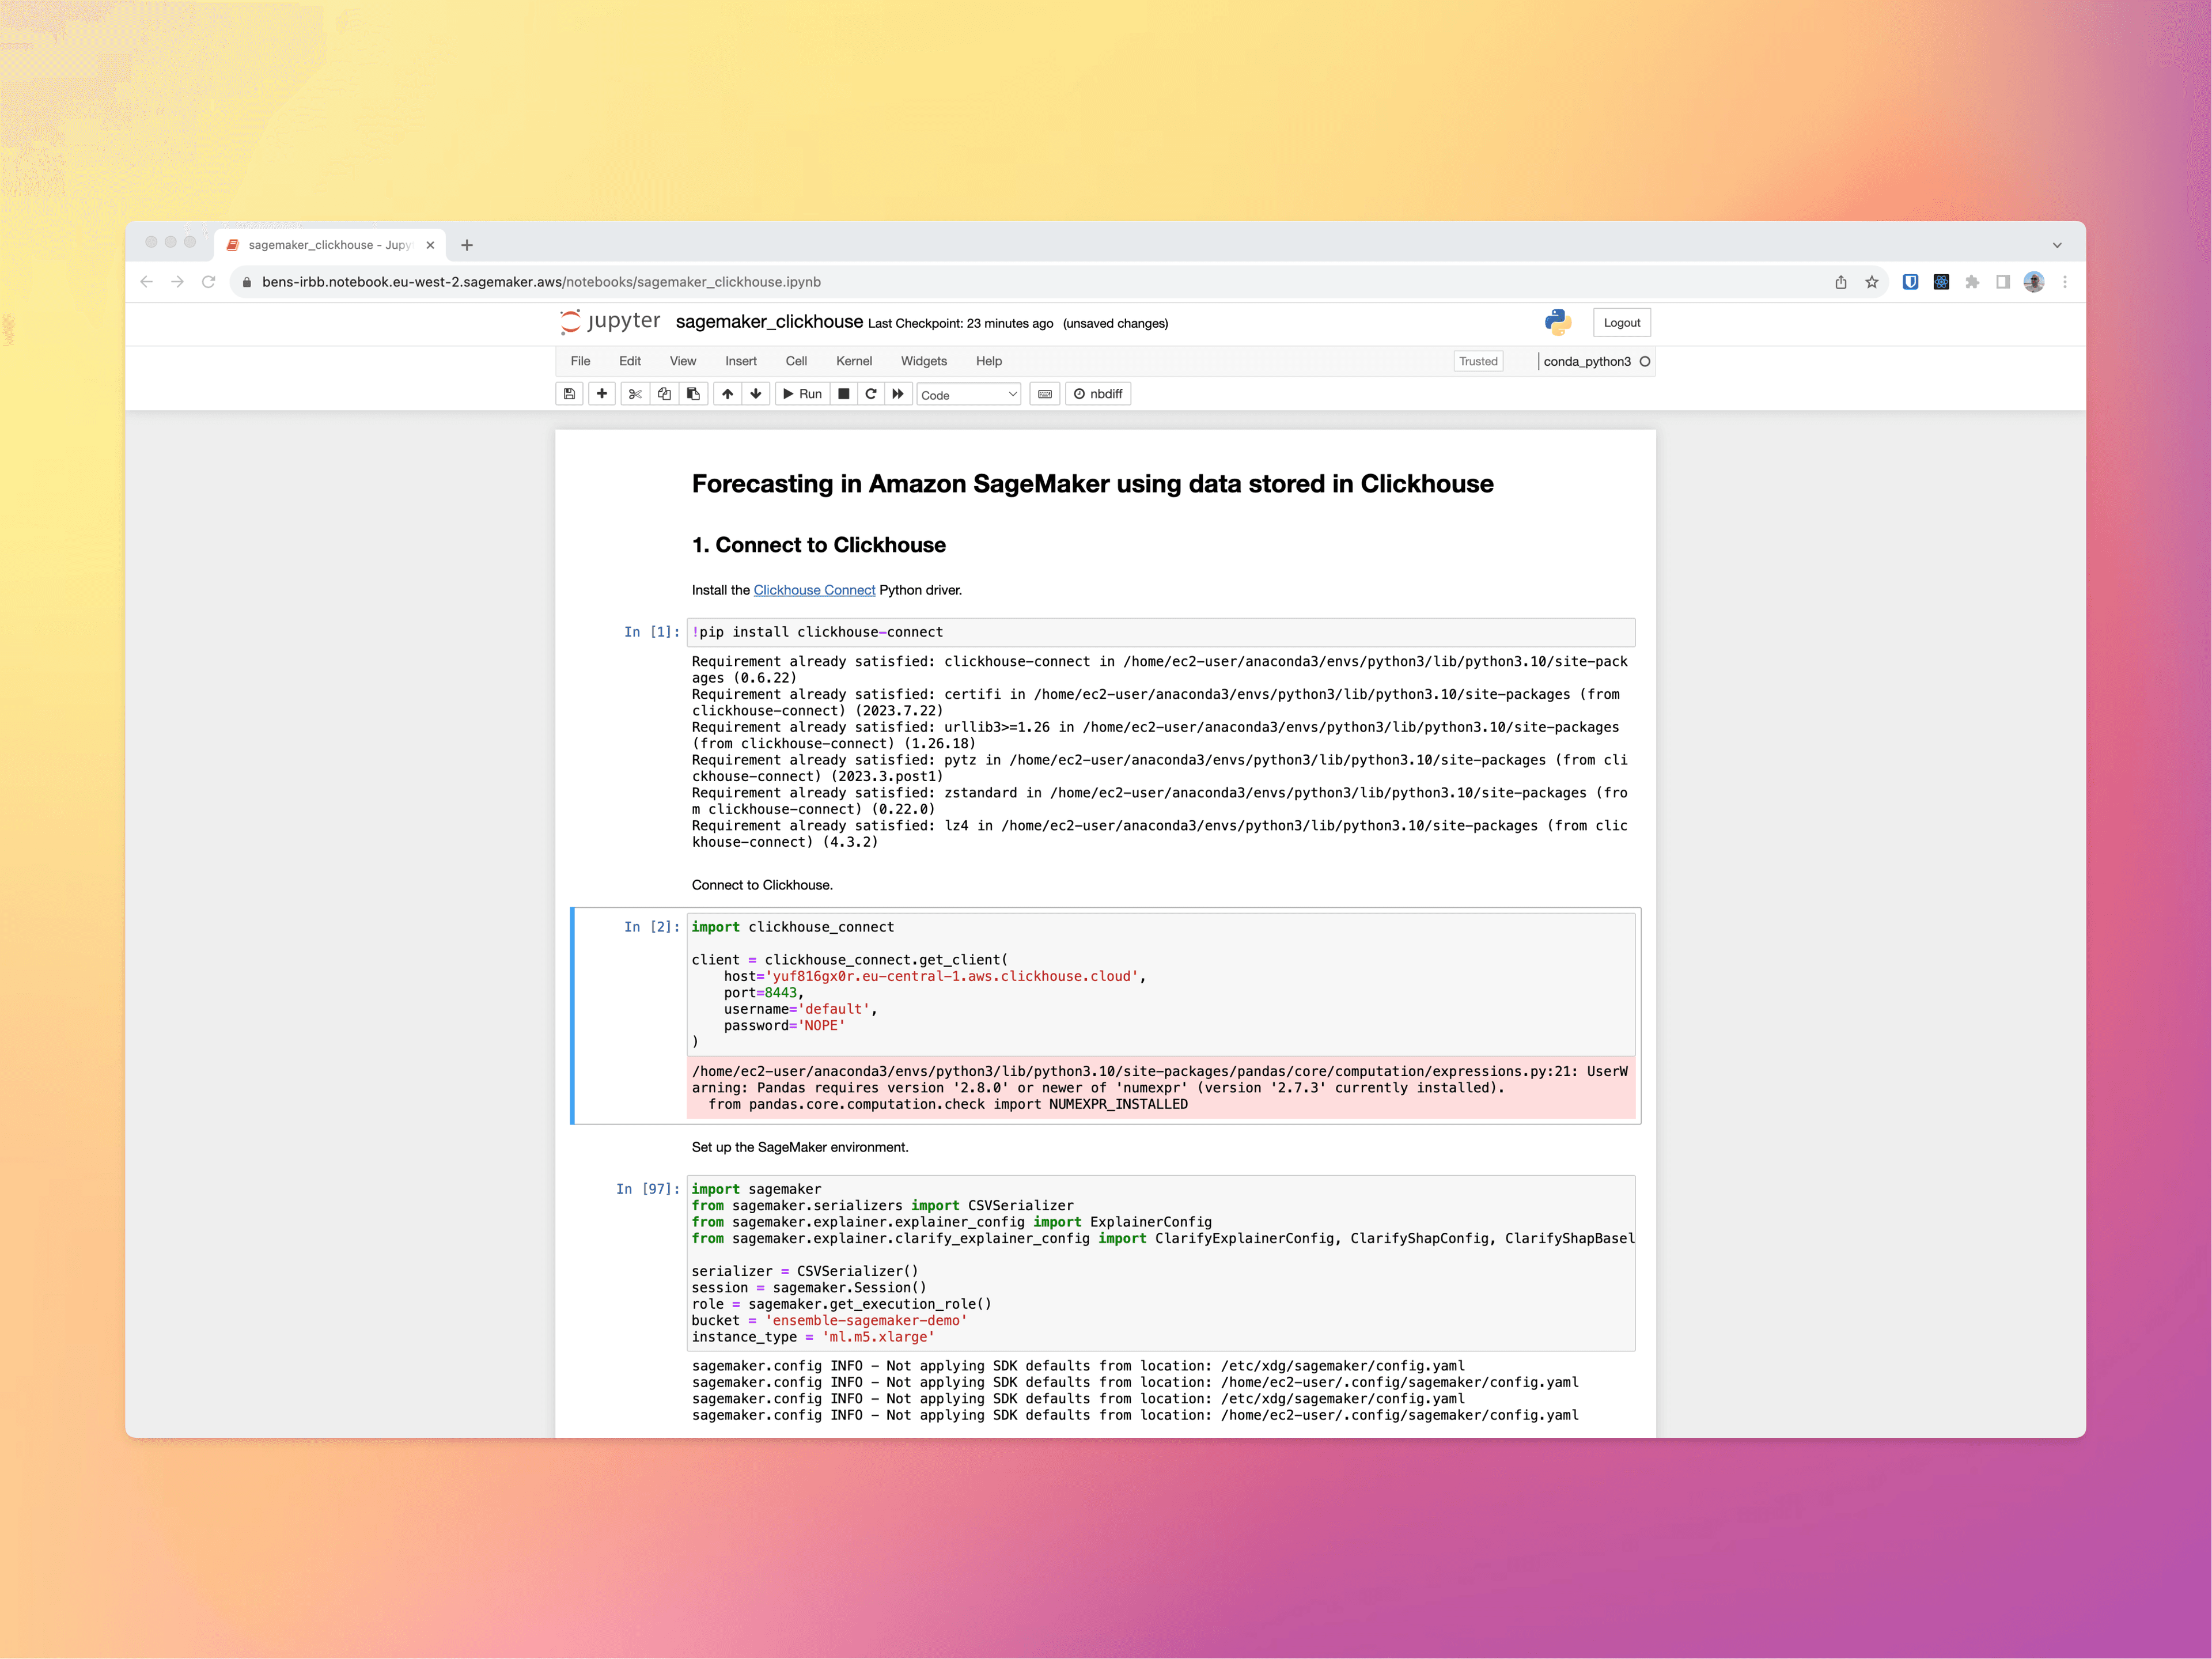Go forward in the browser
2212x1659 pixels.
(x=178, y=282)
